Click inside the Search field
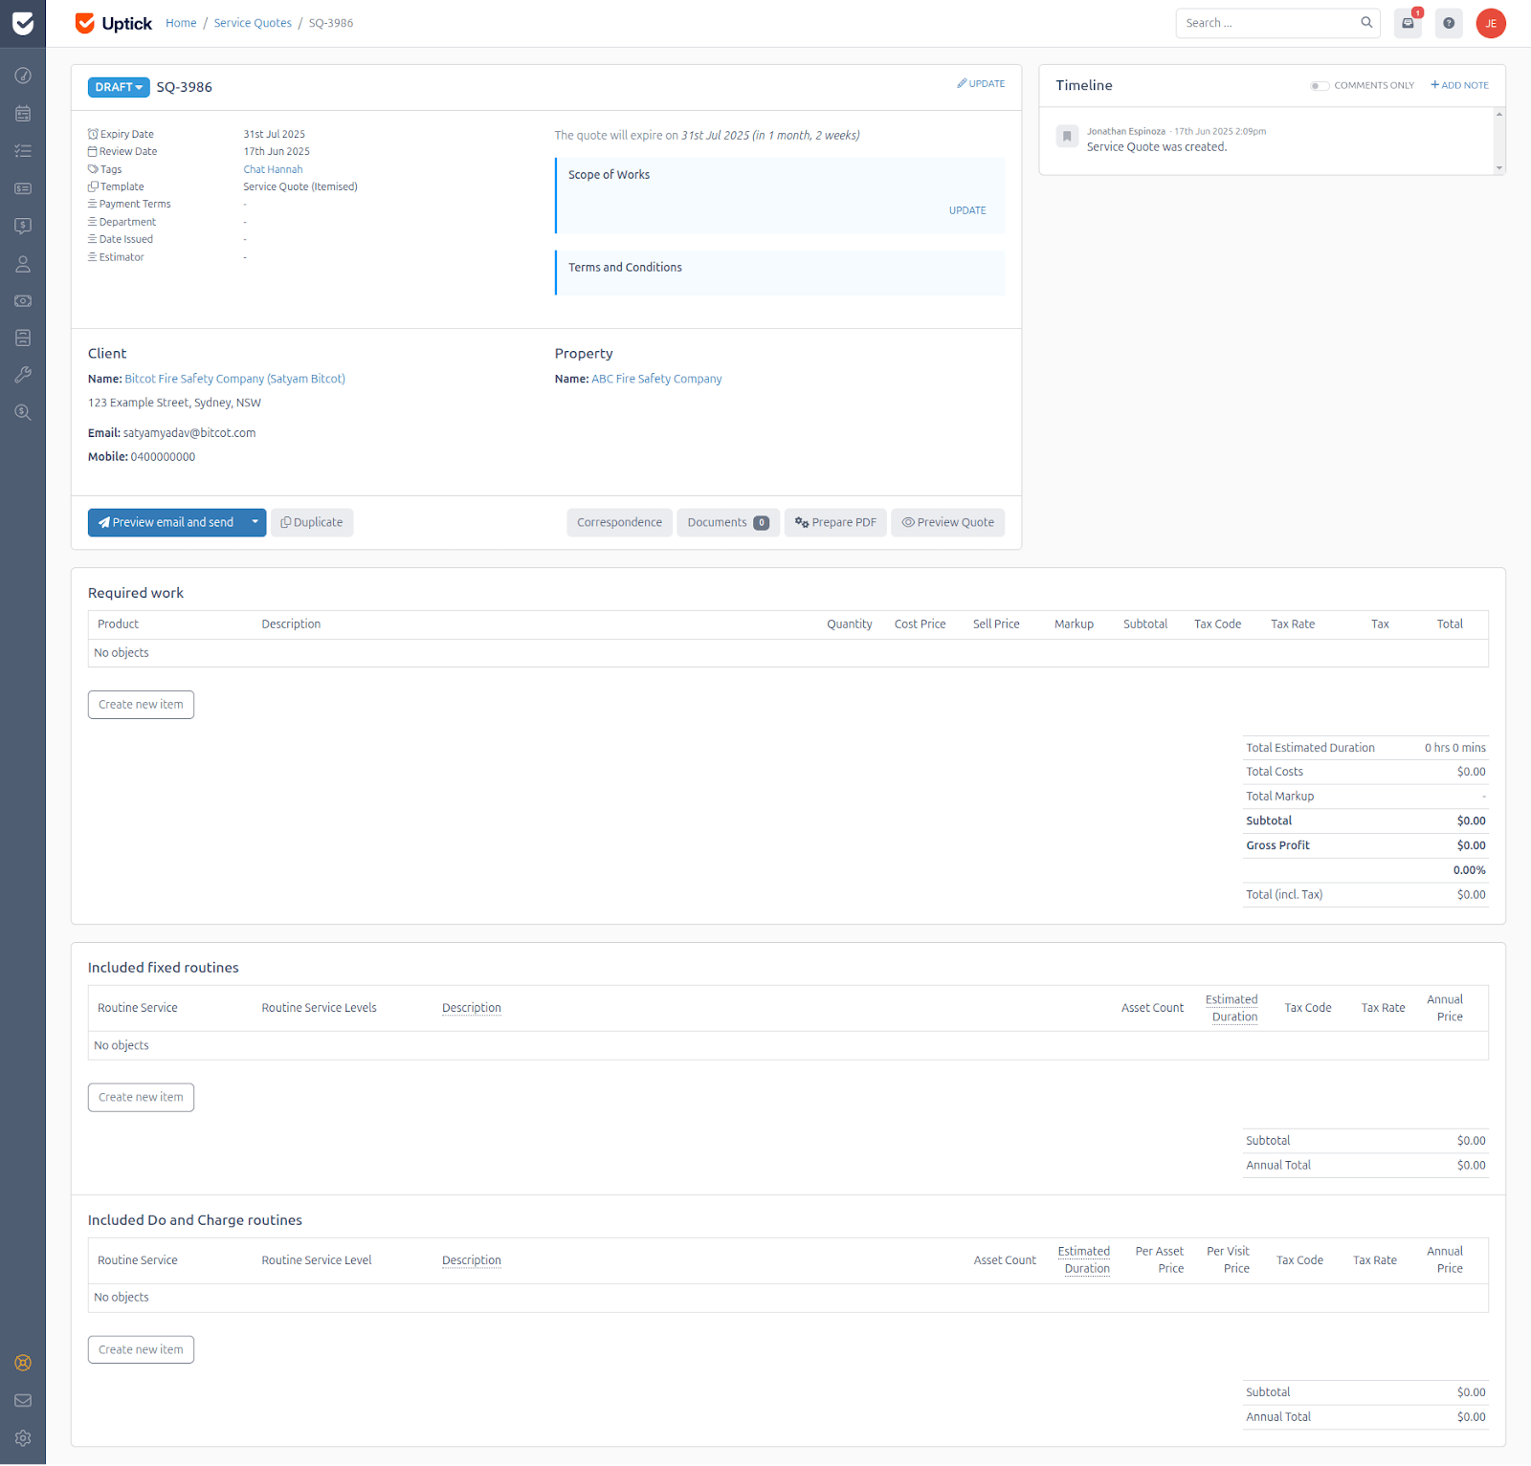This screenshot has width=1531, height=1466. 1263,22
